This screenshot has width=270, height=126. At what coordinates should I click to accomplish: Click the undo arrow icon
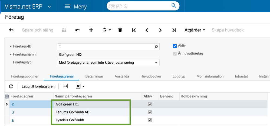pyautogui.click(x=78, y=30)
